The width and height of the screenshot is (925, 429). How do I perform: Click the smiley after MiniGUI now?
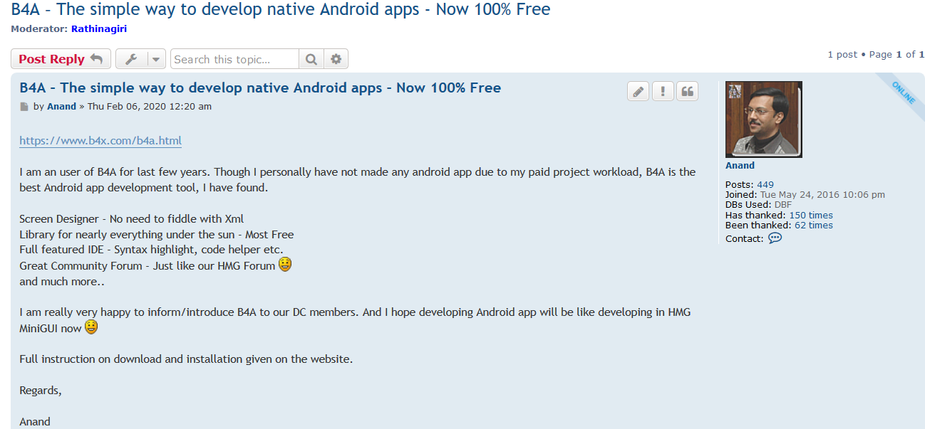coord(91,327)
